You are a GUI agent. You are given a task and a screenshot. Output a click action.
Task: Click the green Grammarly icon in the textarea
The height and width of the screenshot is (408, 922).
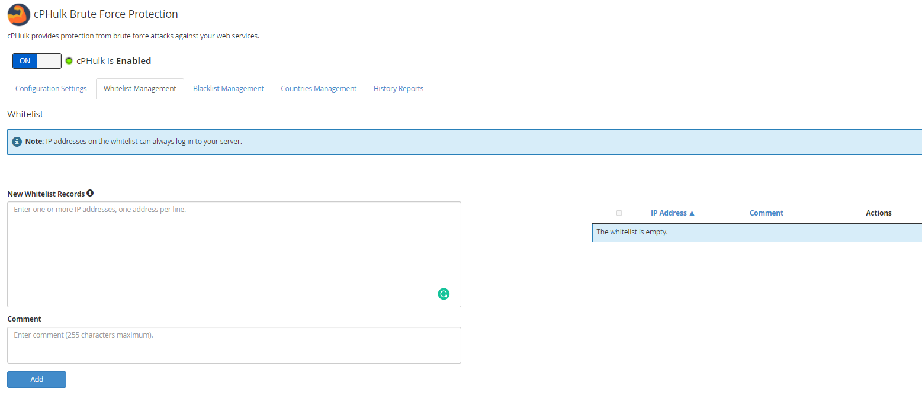point(444,294)
